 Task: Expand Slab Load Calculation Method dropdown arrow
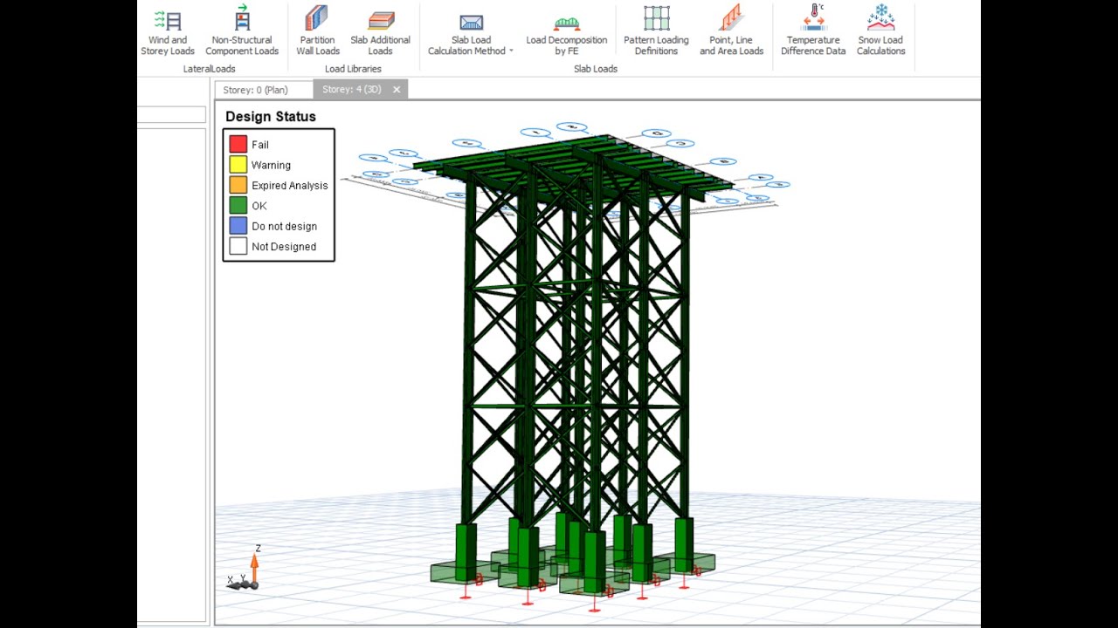coord(511,51)
